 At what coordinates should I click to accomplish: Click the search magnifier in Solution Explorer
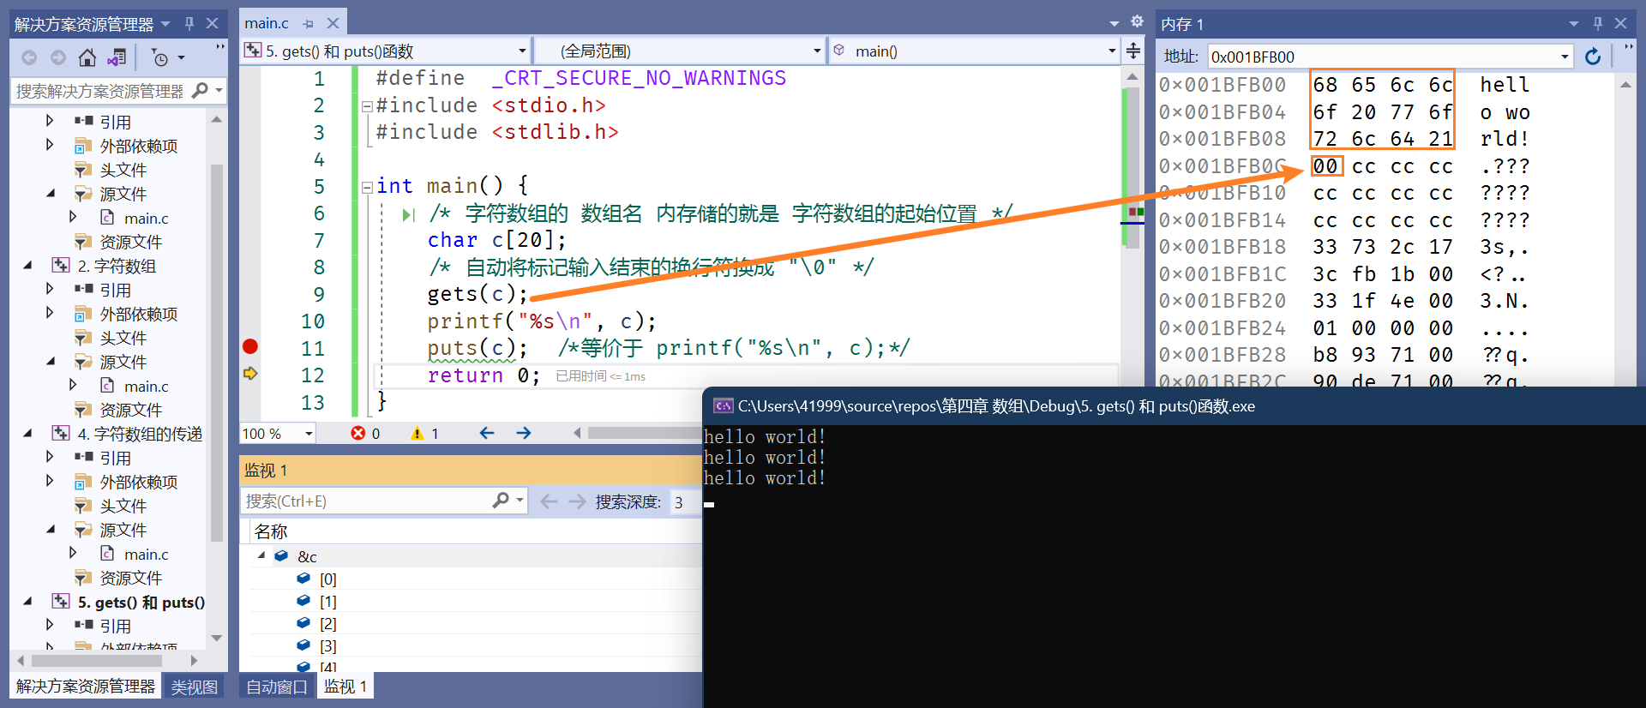point(200,90)
